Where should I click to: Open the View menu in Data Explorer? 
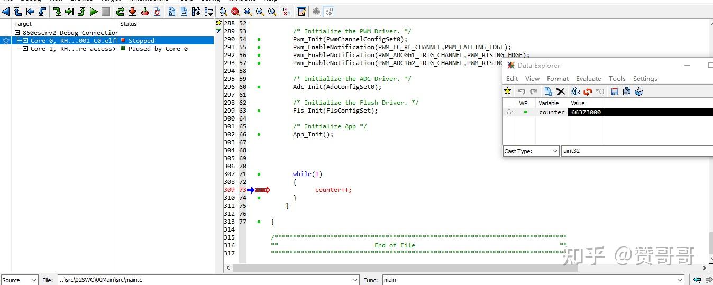[532, 78]
